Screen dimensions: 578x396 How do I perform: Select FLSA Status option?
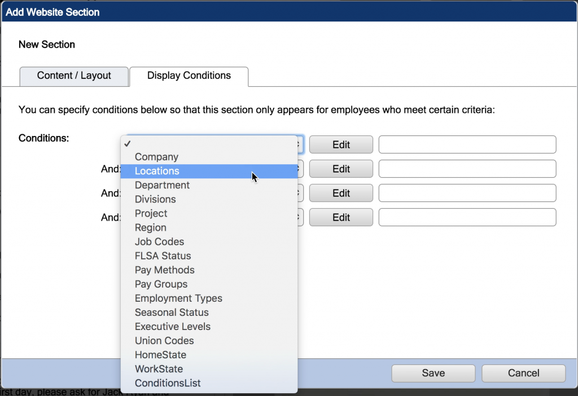[163, 256]
